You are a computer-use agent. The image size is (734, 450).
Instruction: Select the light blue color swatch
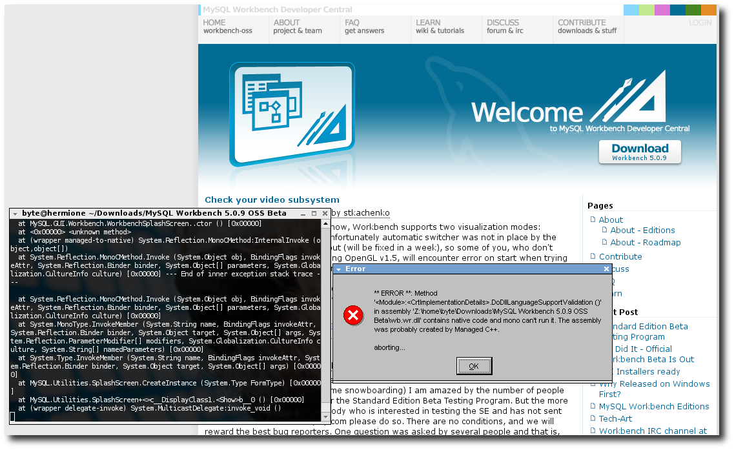click(x=631, y=10)
